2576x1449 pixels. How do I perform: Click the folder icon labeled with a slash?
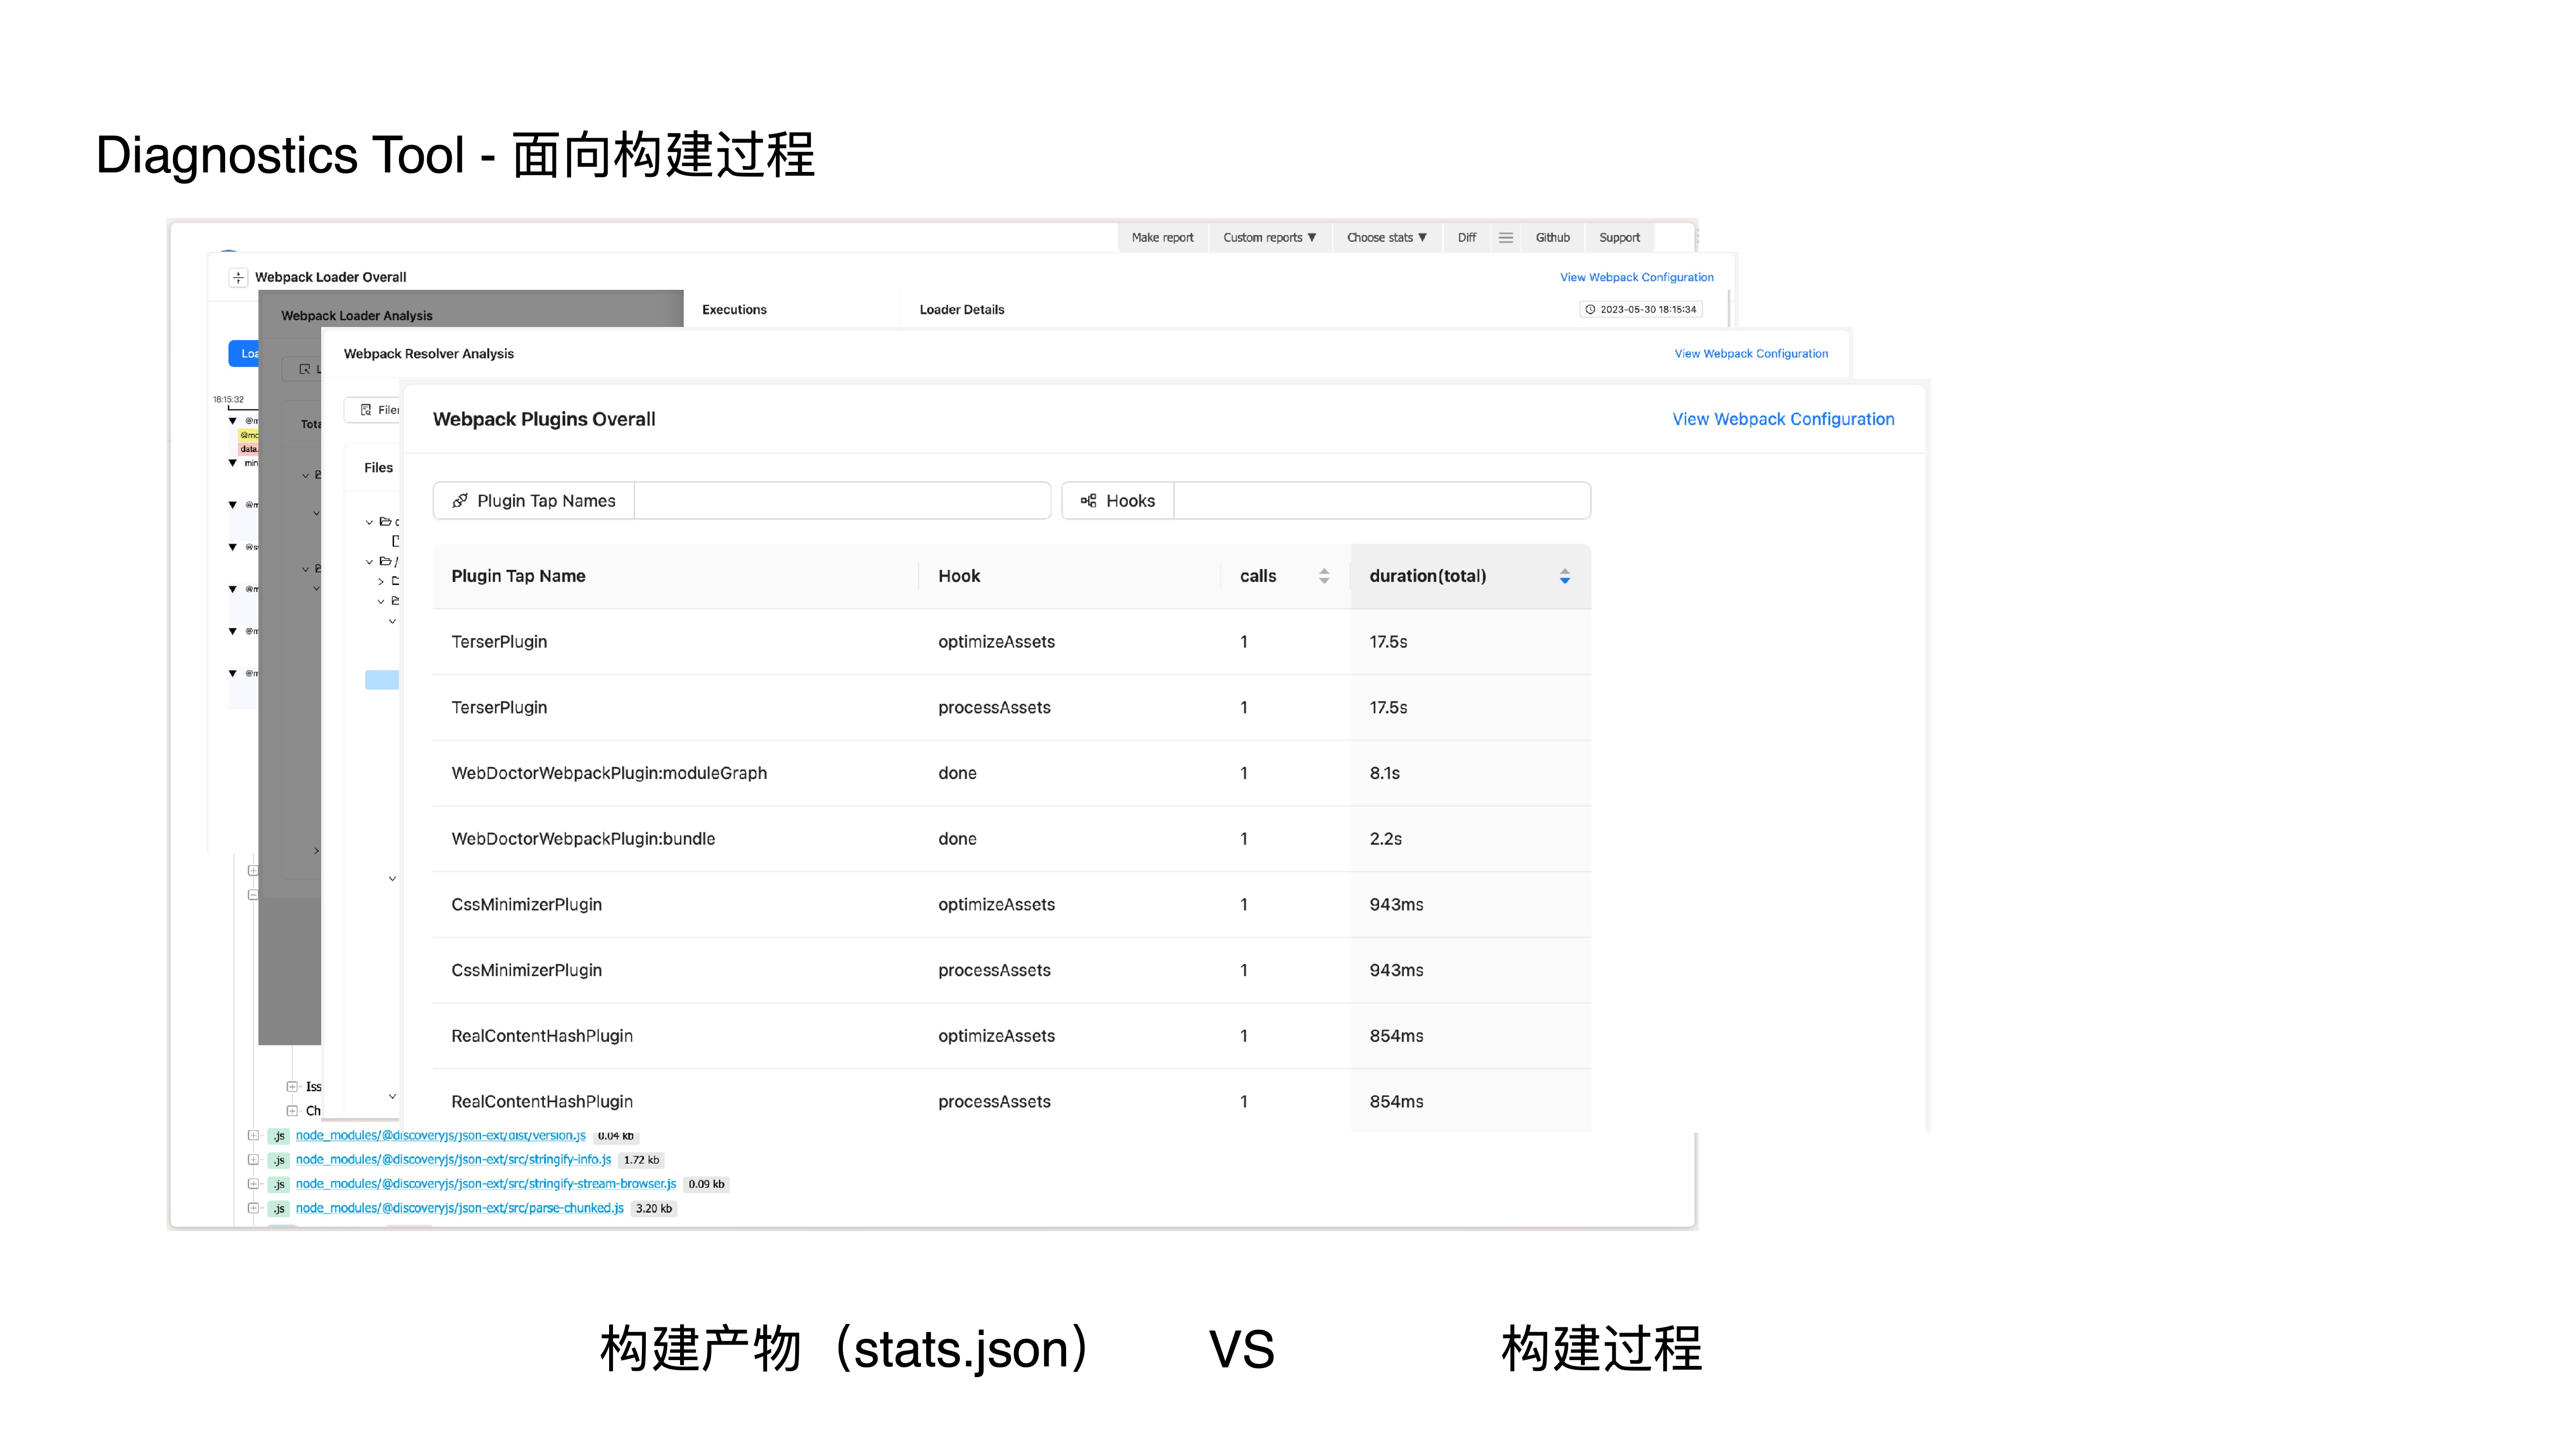[x=385, y=561]
